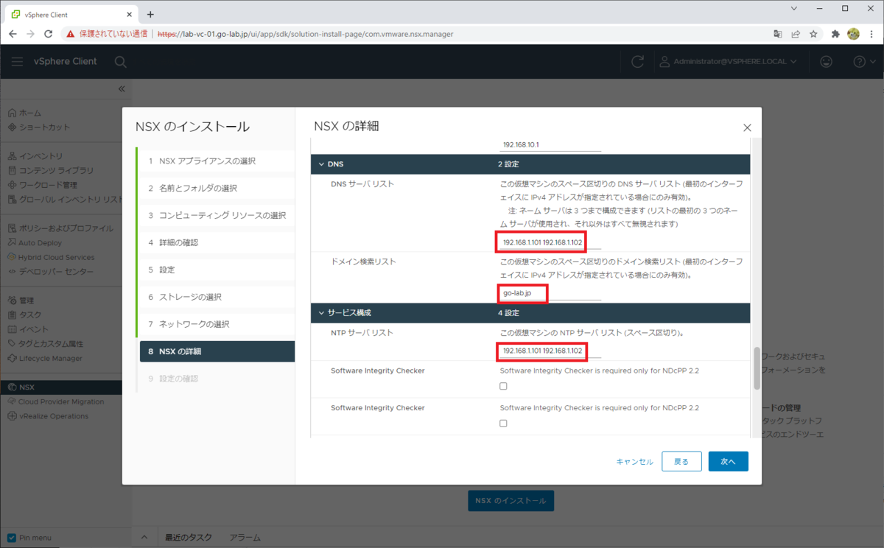Click the vSphere search magnifier icon
The width and height of the screenshot is (884, 548).
pyautogui.click(x=120, y=62)
